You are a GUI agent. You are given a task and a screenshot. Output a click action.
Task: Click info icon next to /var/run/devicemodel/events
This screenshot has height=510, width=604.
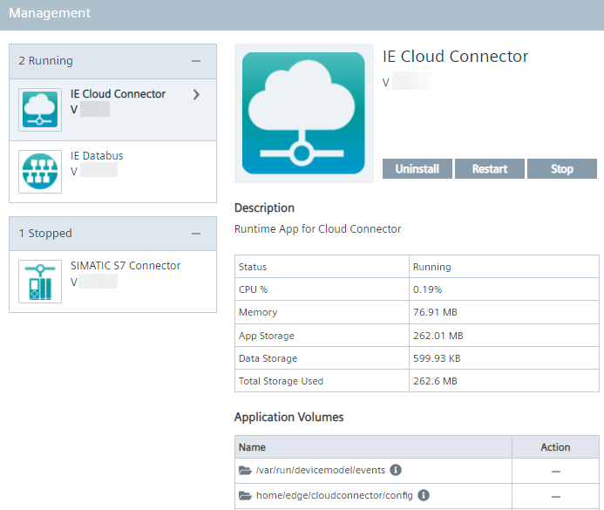pyautogui.click(x=396, y=470)
